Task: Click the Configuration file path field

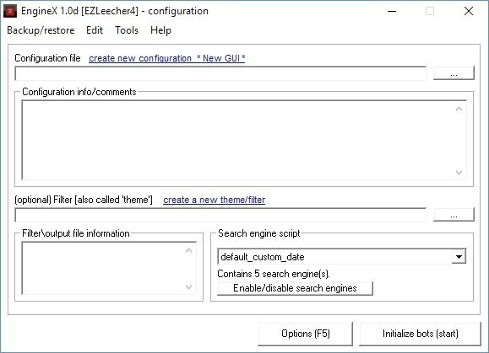Action: pos(220,73)
